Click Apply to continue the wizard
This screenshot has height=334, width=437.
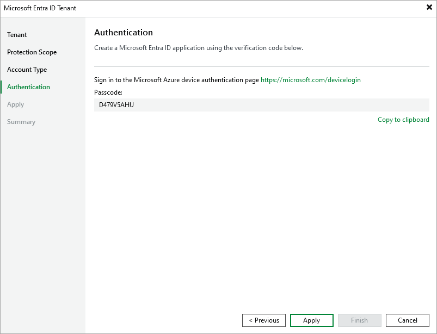coord(311,320)
